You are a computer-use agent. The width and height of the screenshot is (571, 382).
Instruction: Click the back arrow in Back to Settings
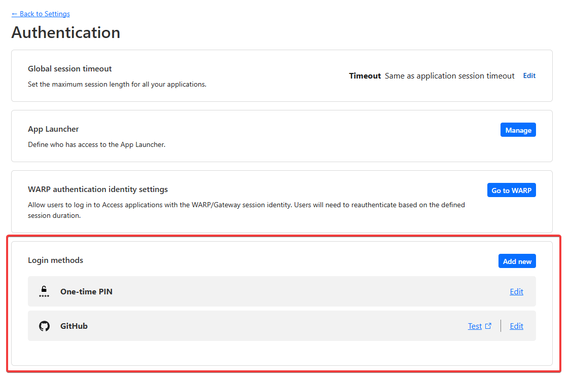(x=15, y=14)
